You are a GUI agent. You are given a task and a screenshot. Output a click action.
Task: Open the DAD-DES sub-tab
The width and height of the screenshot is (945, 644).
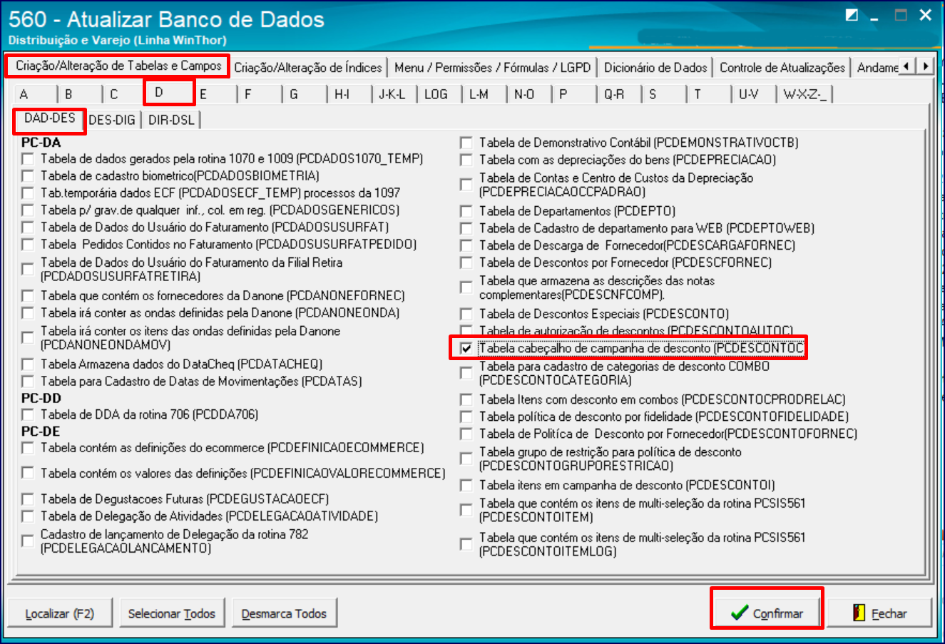[x=50, y=119]
